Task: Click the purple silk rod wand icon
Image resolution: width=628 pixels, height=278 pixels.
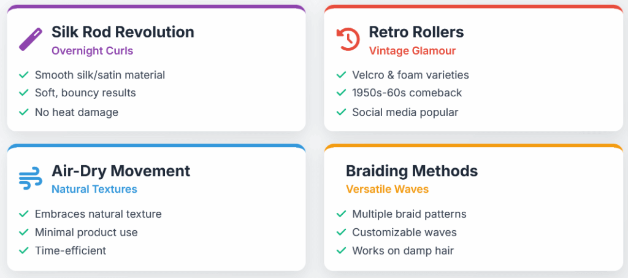Action: 31,39
